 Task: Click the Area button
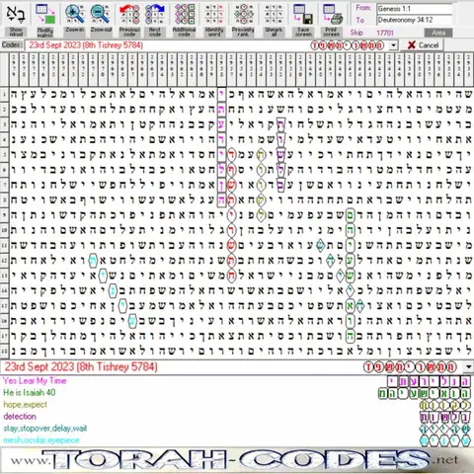[438, 33]
